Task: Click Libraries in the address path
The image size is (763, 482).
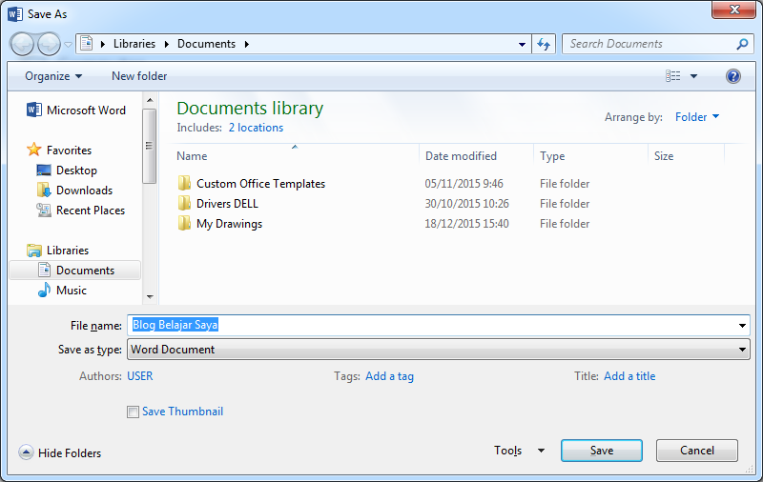Action: tap(134, 44)
